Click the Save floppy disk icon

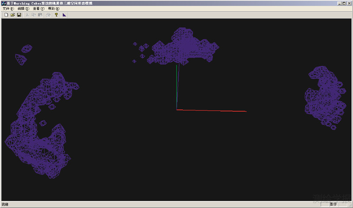pos(19,15)
